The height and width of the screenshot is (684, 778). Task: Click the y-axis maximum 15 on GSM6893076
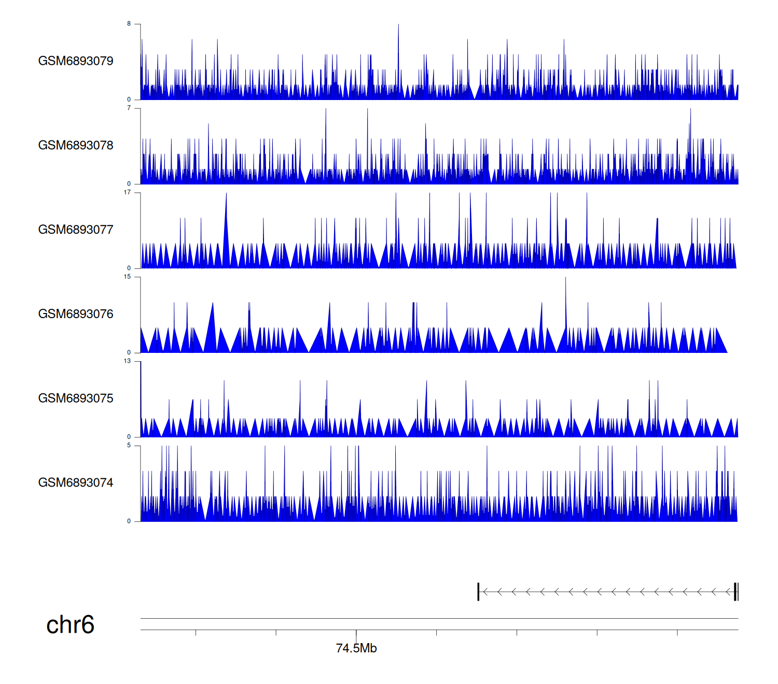pyautogui.click(x=128, y=277)
